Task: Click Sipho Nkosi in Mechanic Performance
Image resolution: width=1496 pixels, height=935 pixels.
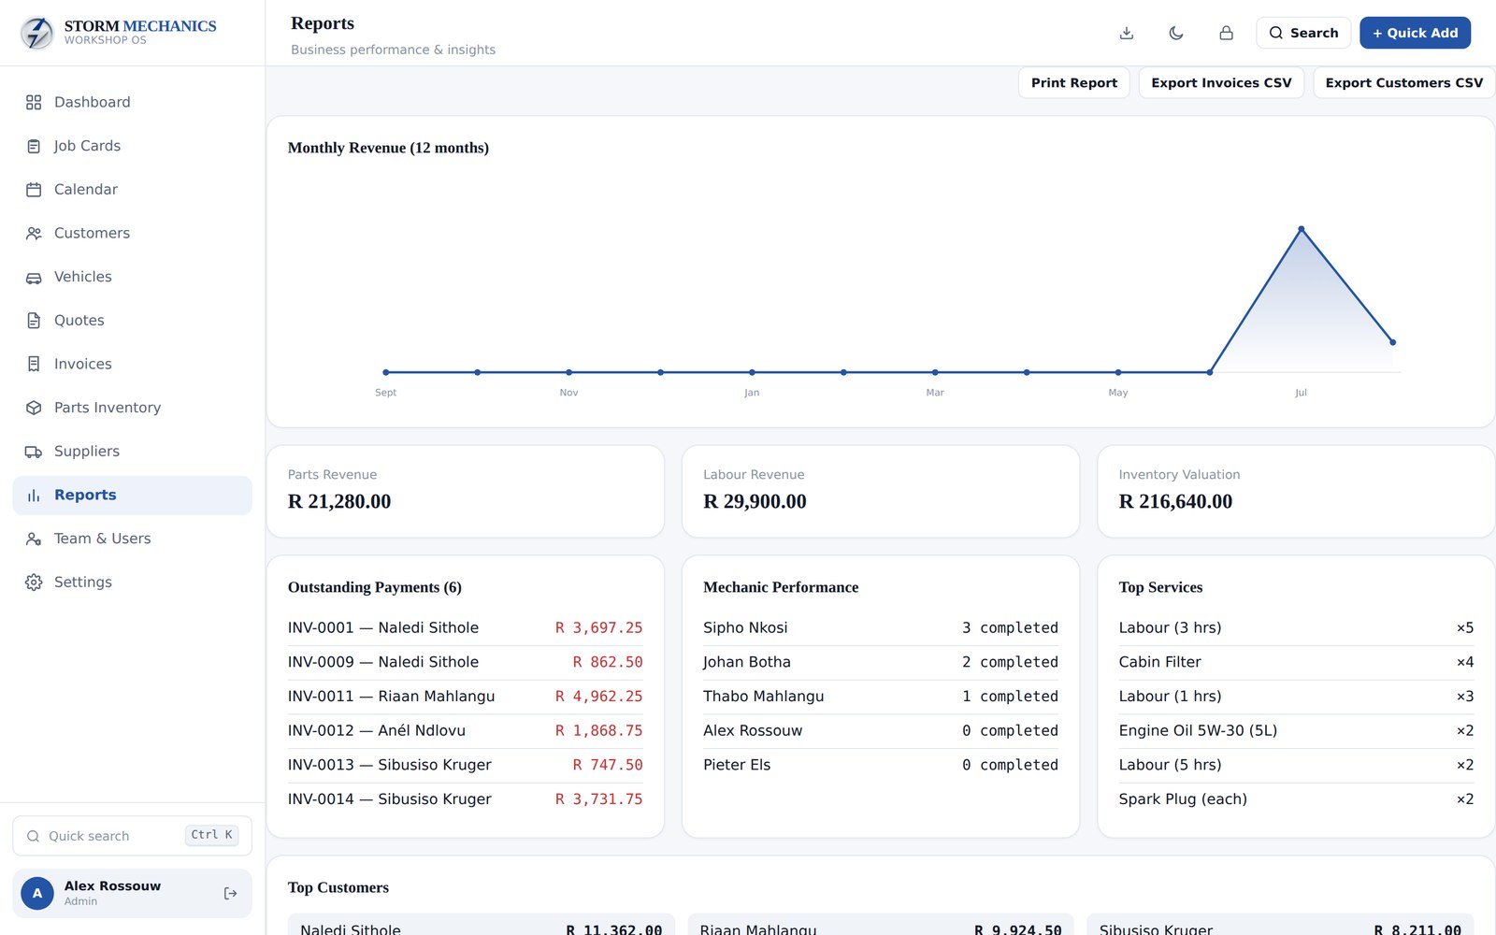Action: [x=745, y=628]
